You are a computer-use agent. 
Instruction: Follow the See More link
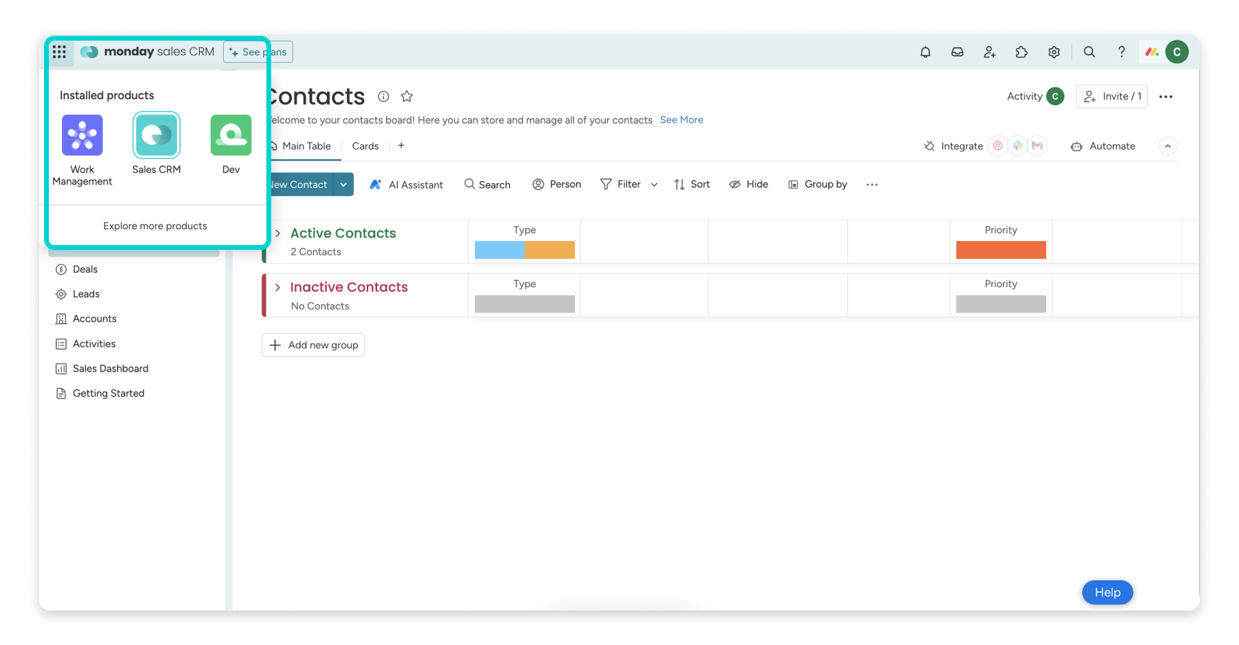point(681,120)
